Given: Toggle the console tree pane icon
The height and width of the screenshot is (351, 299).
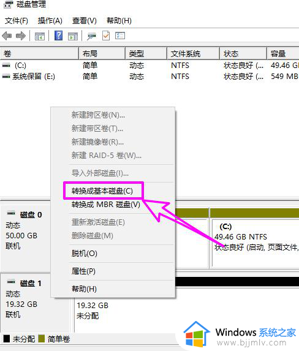Looking at the screenshot, I should pyautogui.click(x=40, y=36).
